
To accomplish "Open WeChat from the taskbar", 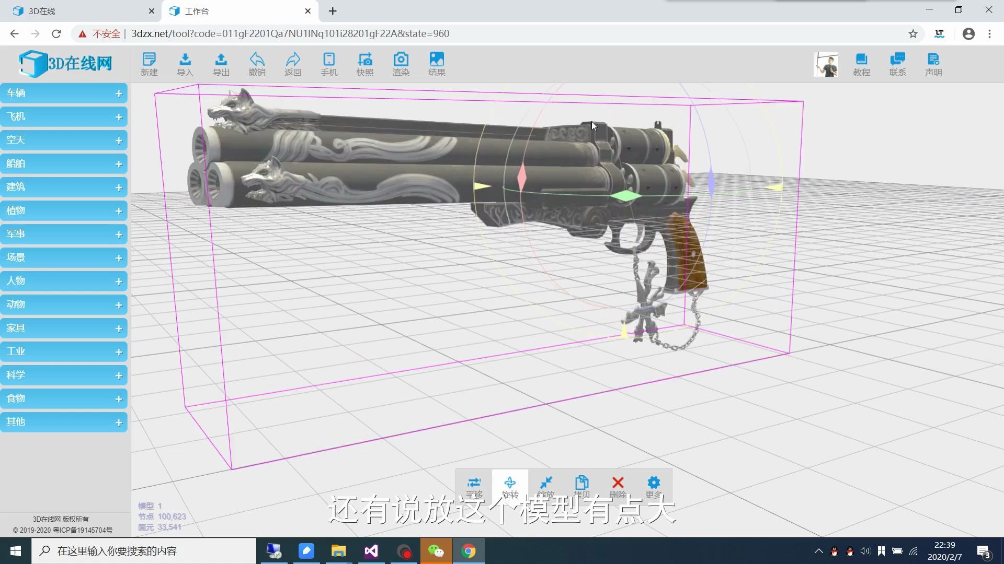I will coord(436,551).
